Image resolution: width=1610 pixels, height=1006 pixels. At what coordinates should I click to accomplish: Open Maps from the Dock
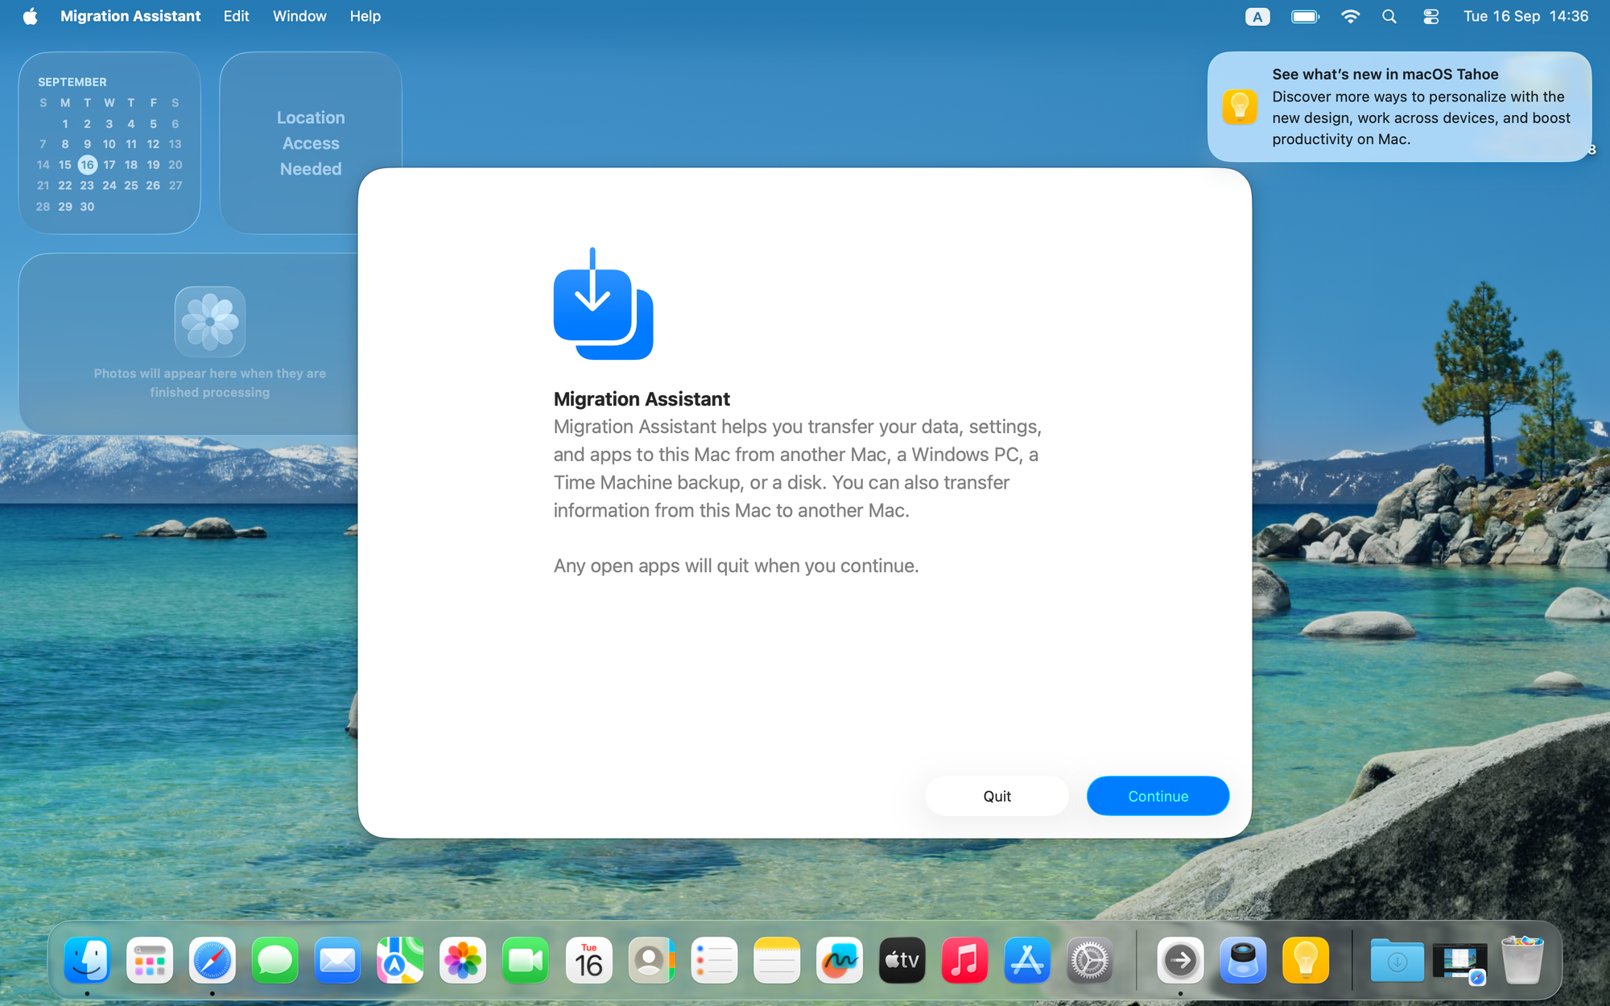[x=400, y=960]
